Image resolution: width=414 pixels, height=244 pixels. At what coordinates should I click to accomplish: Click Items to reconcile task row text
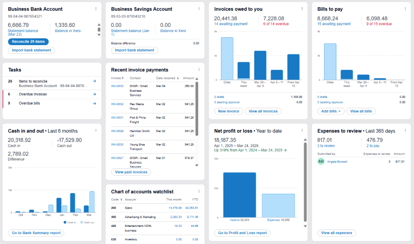(33, 81)
